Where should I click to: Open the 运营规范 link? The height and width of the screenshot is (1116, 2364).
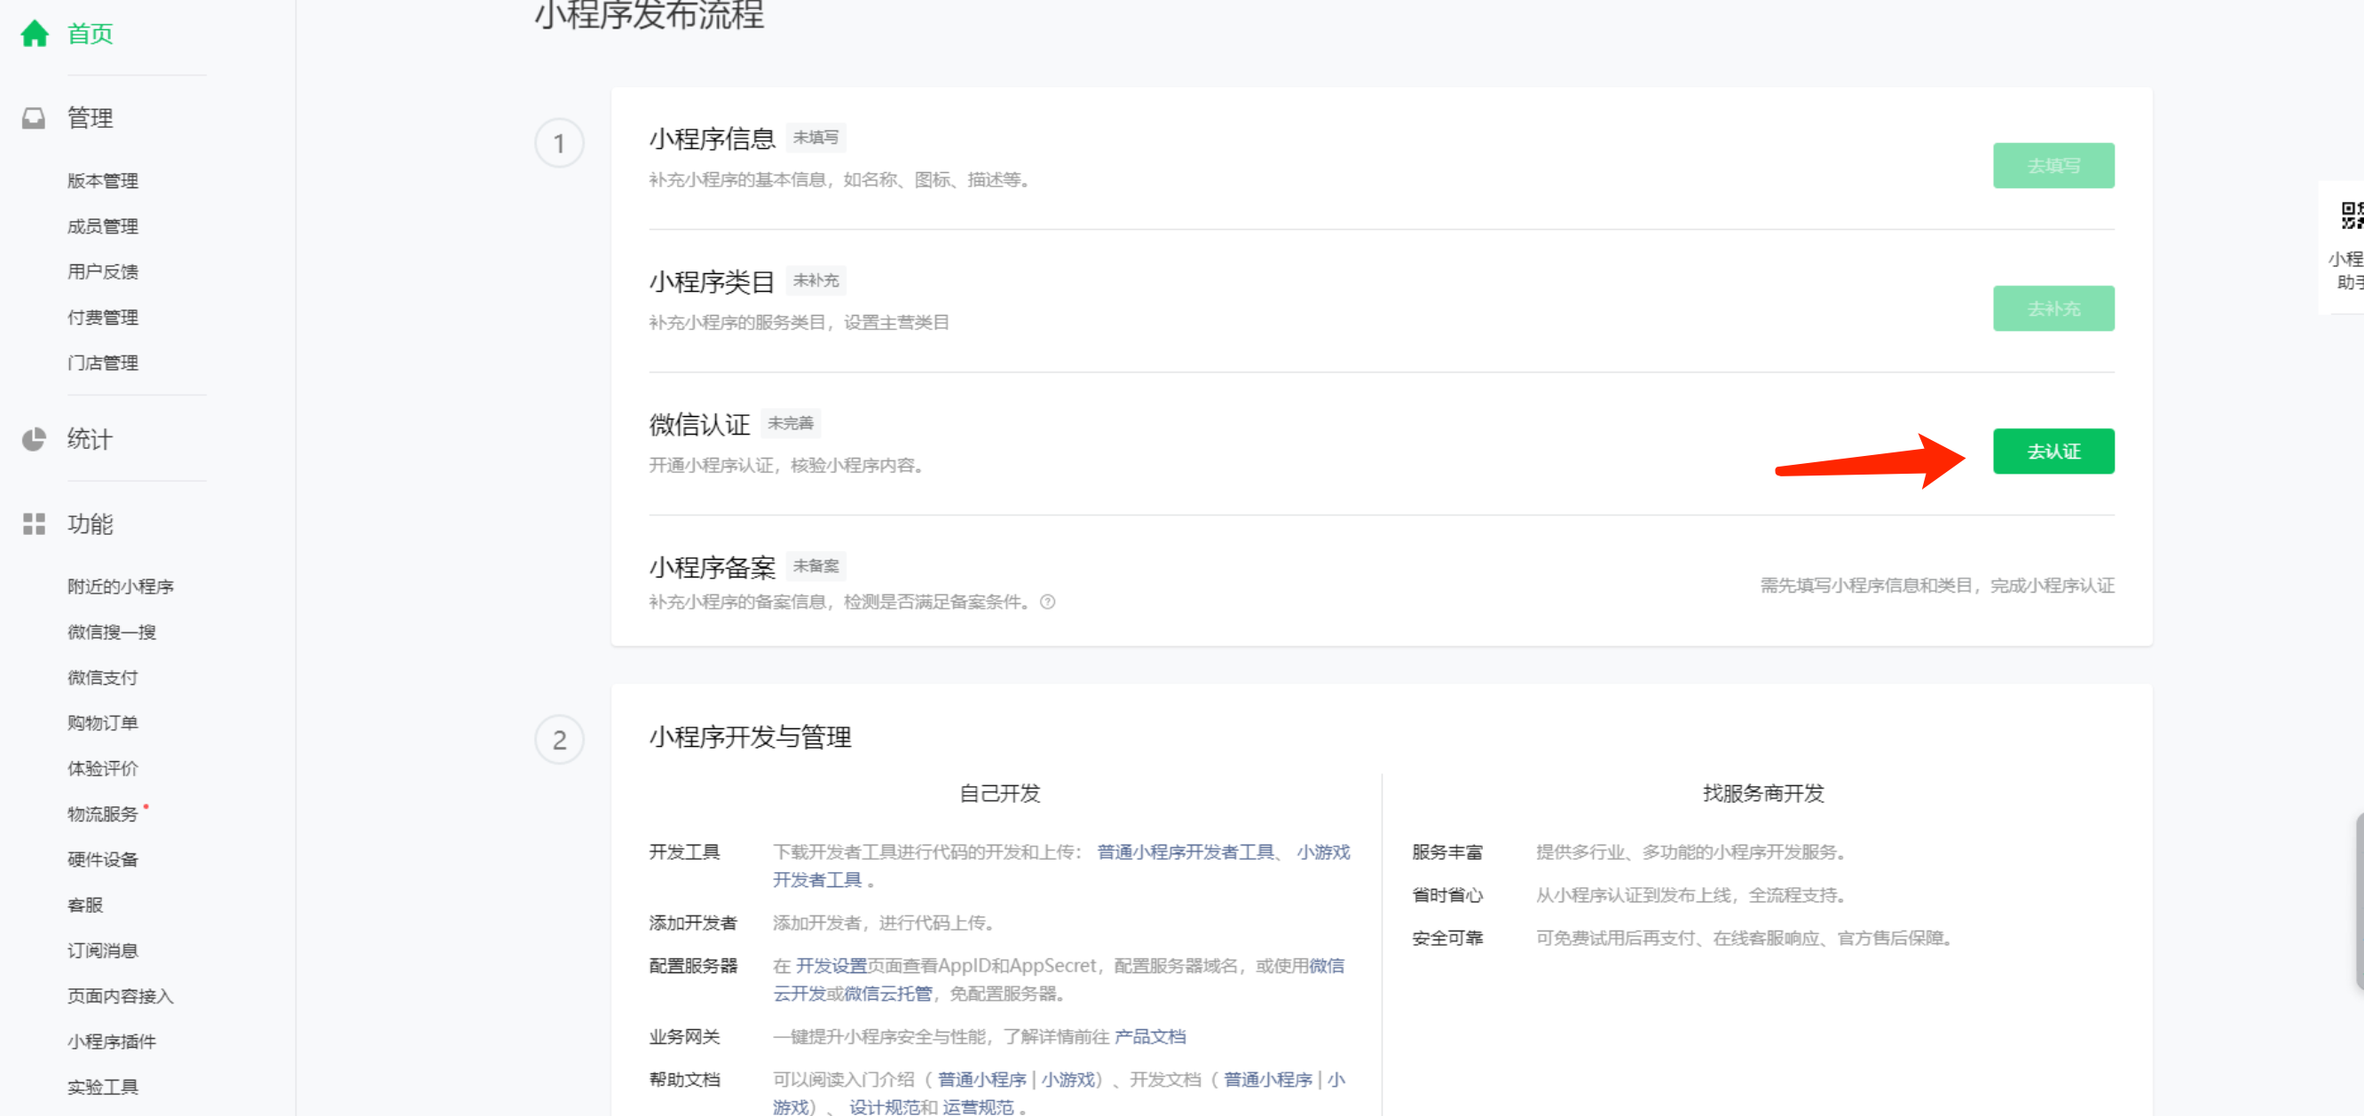click(x=978, y=1107)
